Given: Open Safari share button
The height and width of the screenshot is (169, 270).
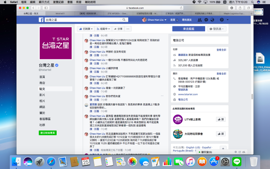Looking at the screenshot, I should click(x=240, y=8).
